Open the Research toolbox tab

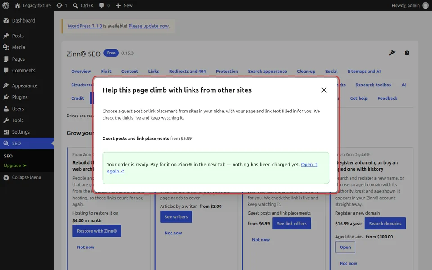[373, 85]
